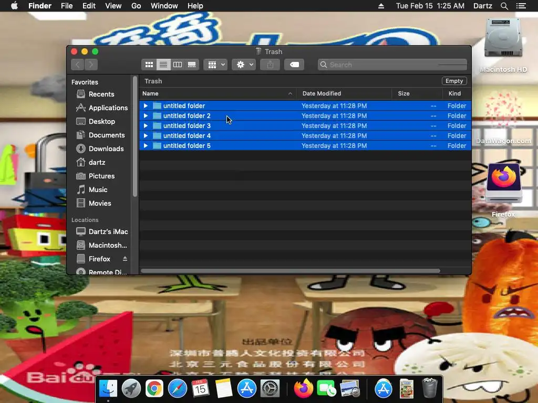Open Music in the sidebar
The width and height of the screenshot is (538, 403).
pyautogui.click(x=92, y=189)
